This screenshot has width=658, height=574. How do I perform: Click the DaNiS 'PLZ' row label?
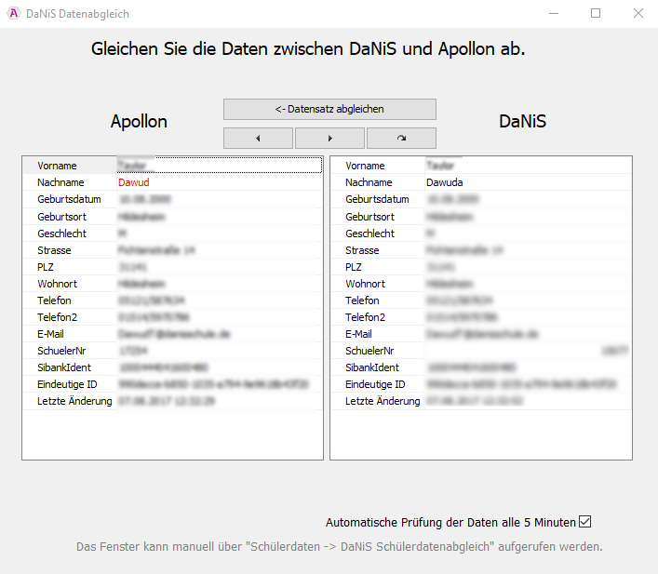coord(354,267)
